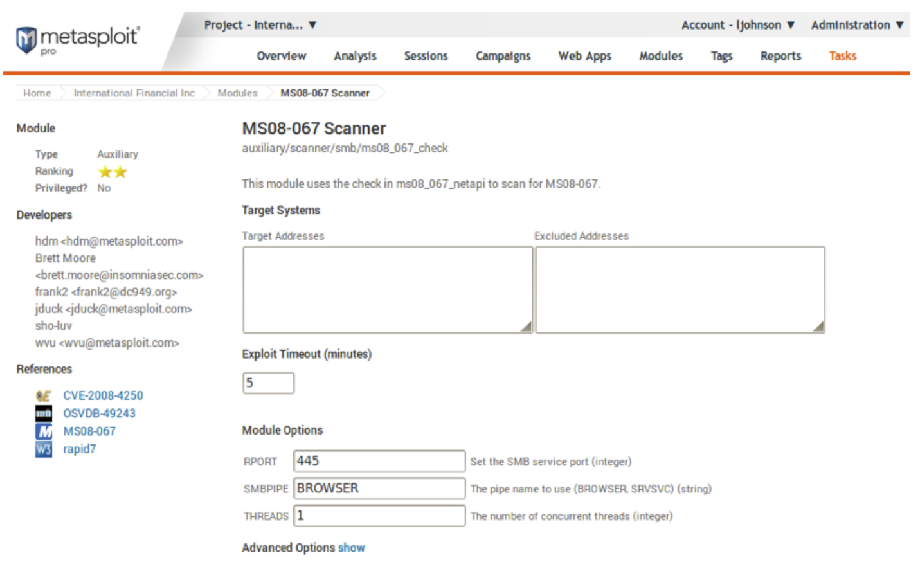Edit the SMBPIPE field value BROWSER
The height and width of the screenshot is (578, 920).
pyautogui.click(x=379, y=489)
